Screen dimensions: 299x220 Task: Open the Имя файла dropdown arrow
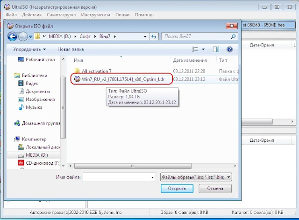pyautogui.click(x=152, y=178)
